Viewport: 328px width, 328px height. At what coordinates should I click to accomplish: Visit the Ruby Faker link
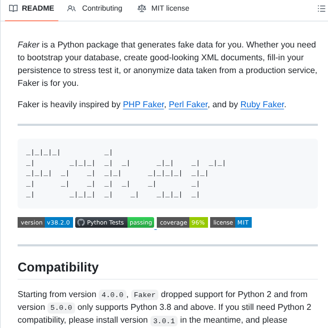(262, 105)
